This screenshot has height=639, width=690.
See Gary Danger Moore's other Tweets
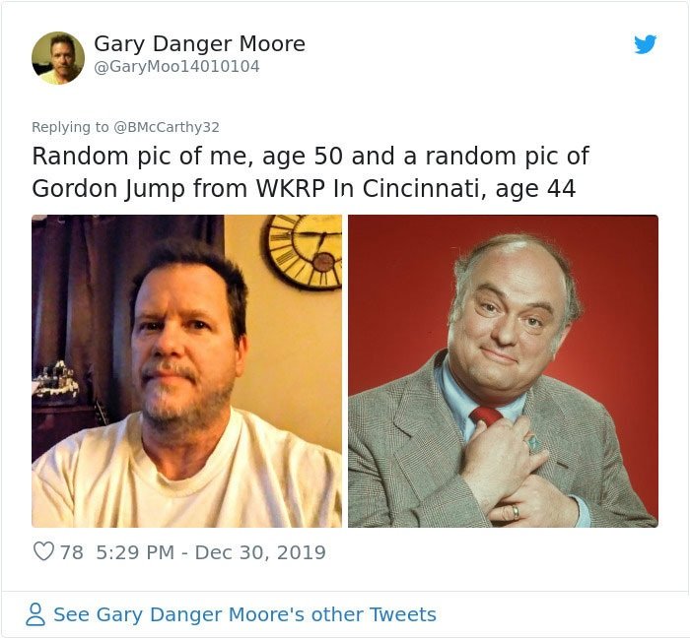(244, 614)
